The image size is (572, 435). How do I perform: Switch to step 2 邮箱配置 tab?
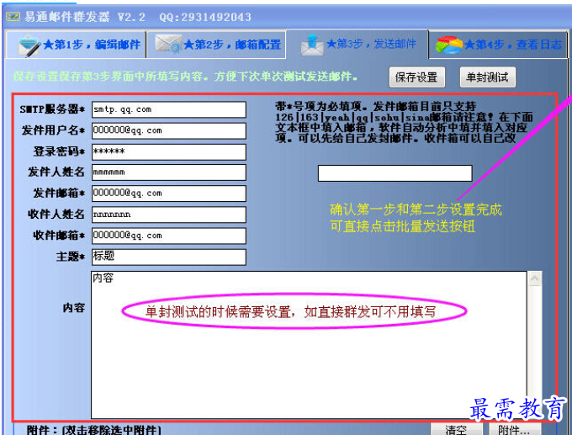216,45
